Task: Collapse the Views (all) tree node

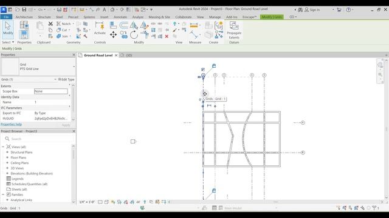Action: (x=3, y=147)
